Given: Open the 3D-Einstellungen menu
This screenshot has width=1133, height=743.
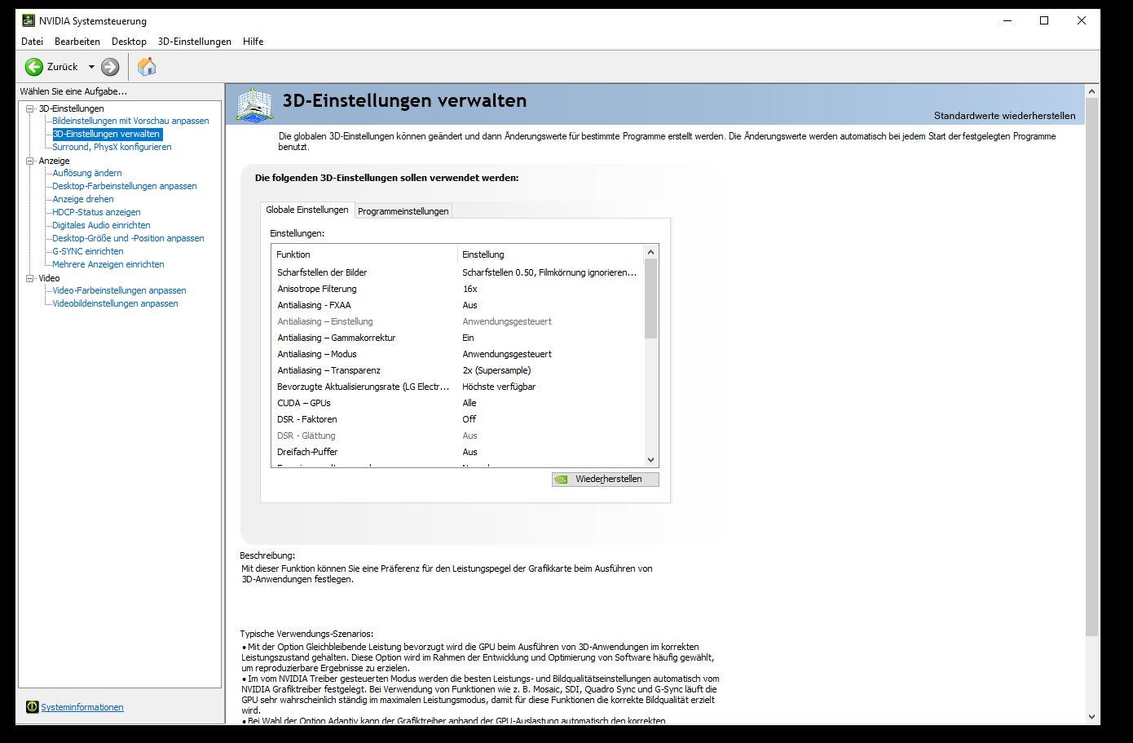Looking at the screenshot, I should click(x=195, y=42).
